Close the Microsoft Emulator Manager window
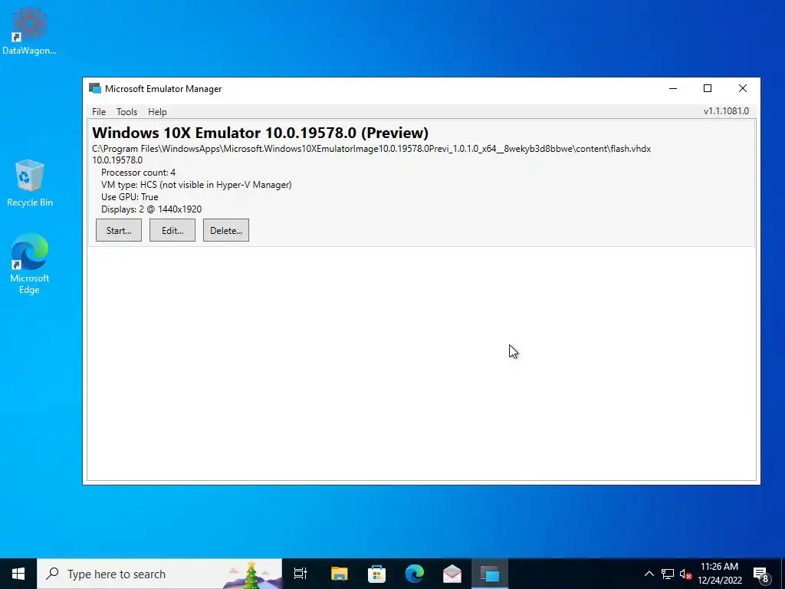 (742, 89)
